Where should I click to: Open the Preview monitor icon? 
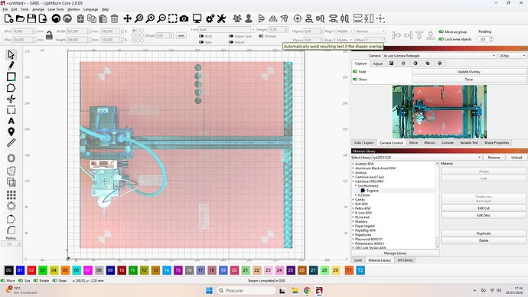pos(197,18)
